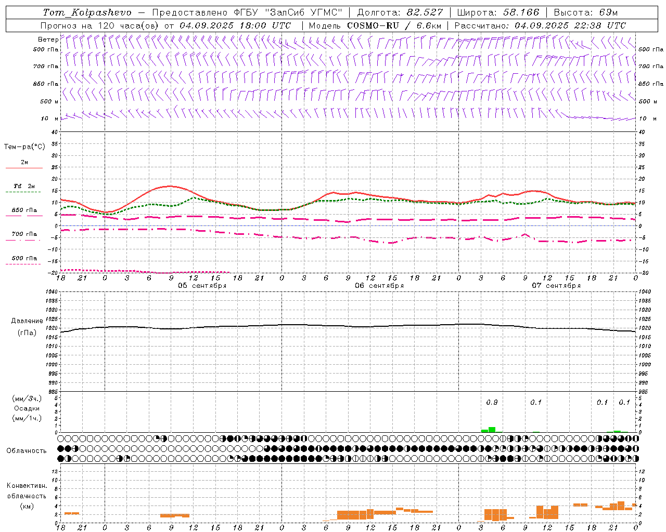The width and height of the screenshot is (666, 532).
Task: Click the Высота: 69м value
Action: (x=586, y=12)
